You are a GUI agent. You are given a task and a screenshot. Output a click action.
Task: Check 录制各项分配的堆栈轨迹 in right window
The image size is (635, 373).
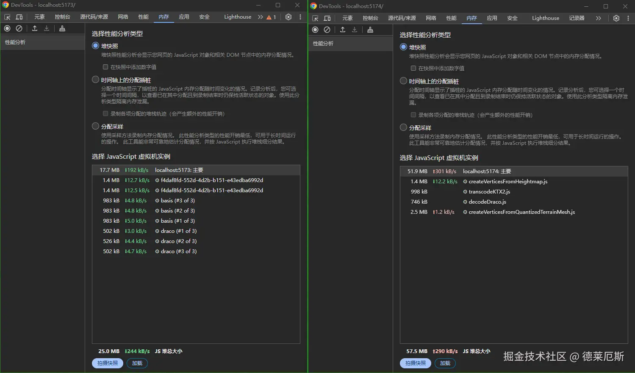pyautogui.click(x=413, y=115)
